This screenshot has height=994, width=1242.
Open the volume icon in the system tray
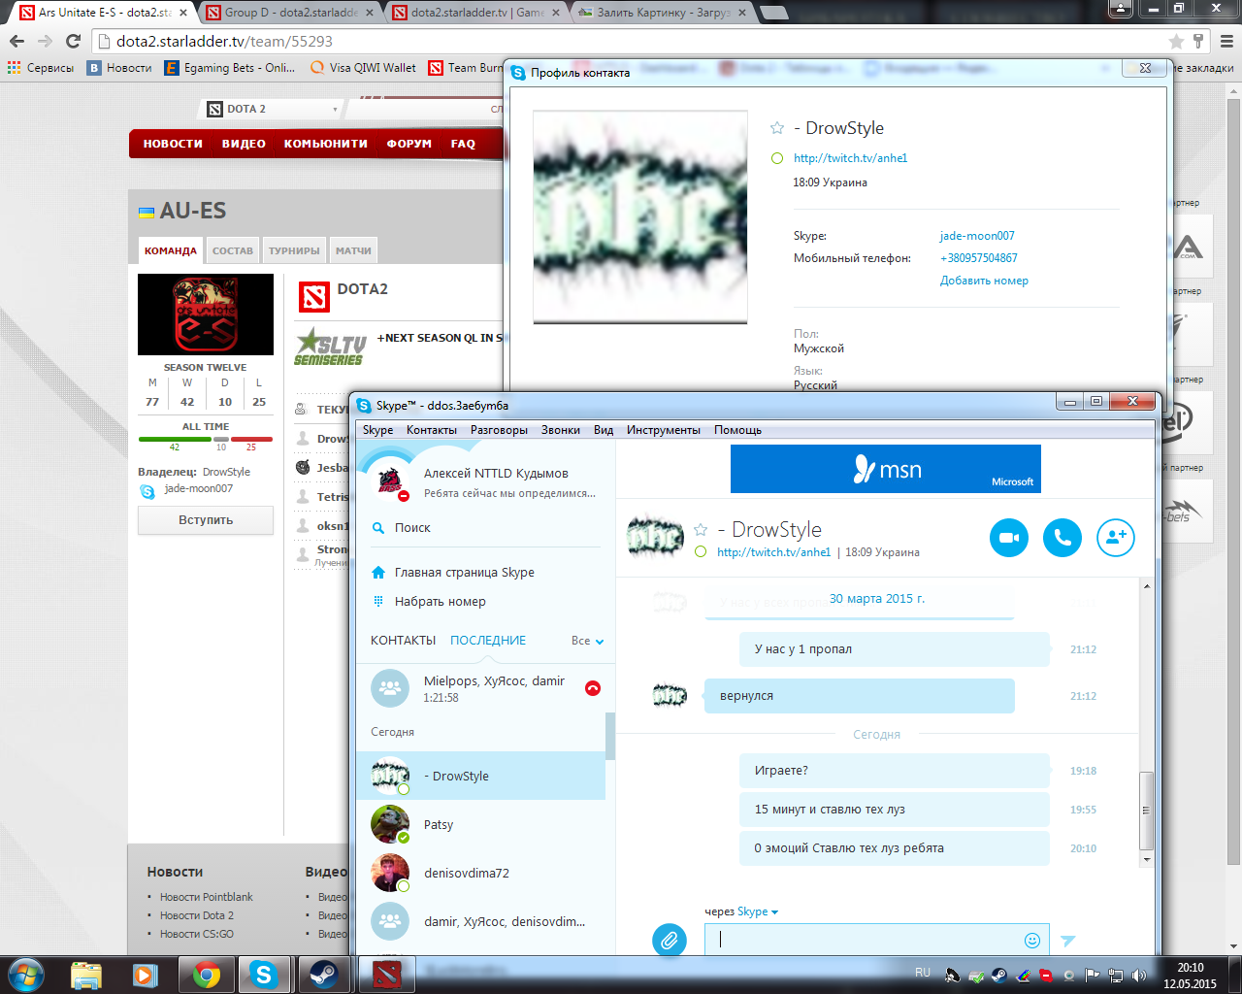coord(1138,975)
